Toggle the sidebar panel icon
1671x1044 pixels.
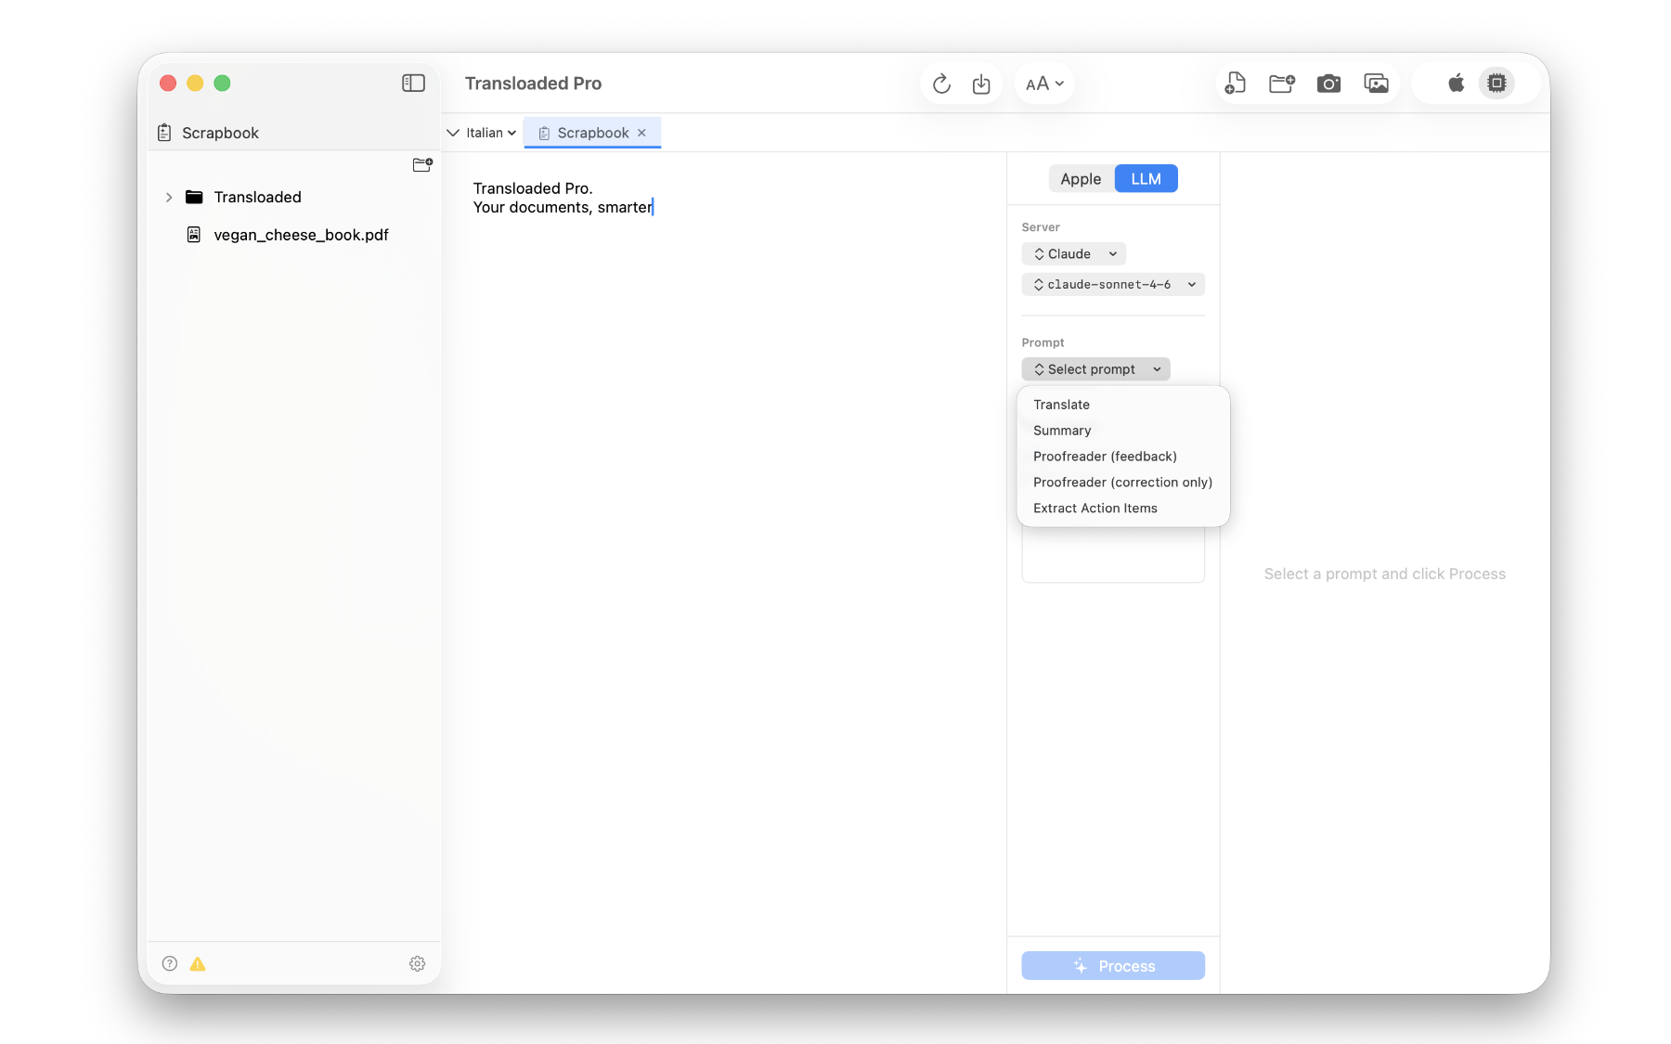(x=413, y=84)
